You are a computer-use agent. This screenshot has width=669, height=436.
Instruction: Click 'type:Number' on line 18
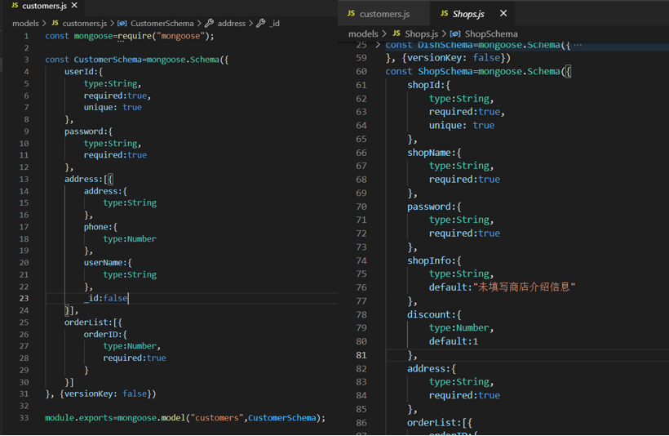point(130,239)
